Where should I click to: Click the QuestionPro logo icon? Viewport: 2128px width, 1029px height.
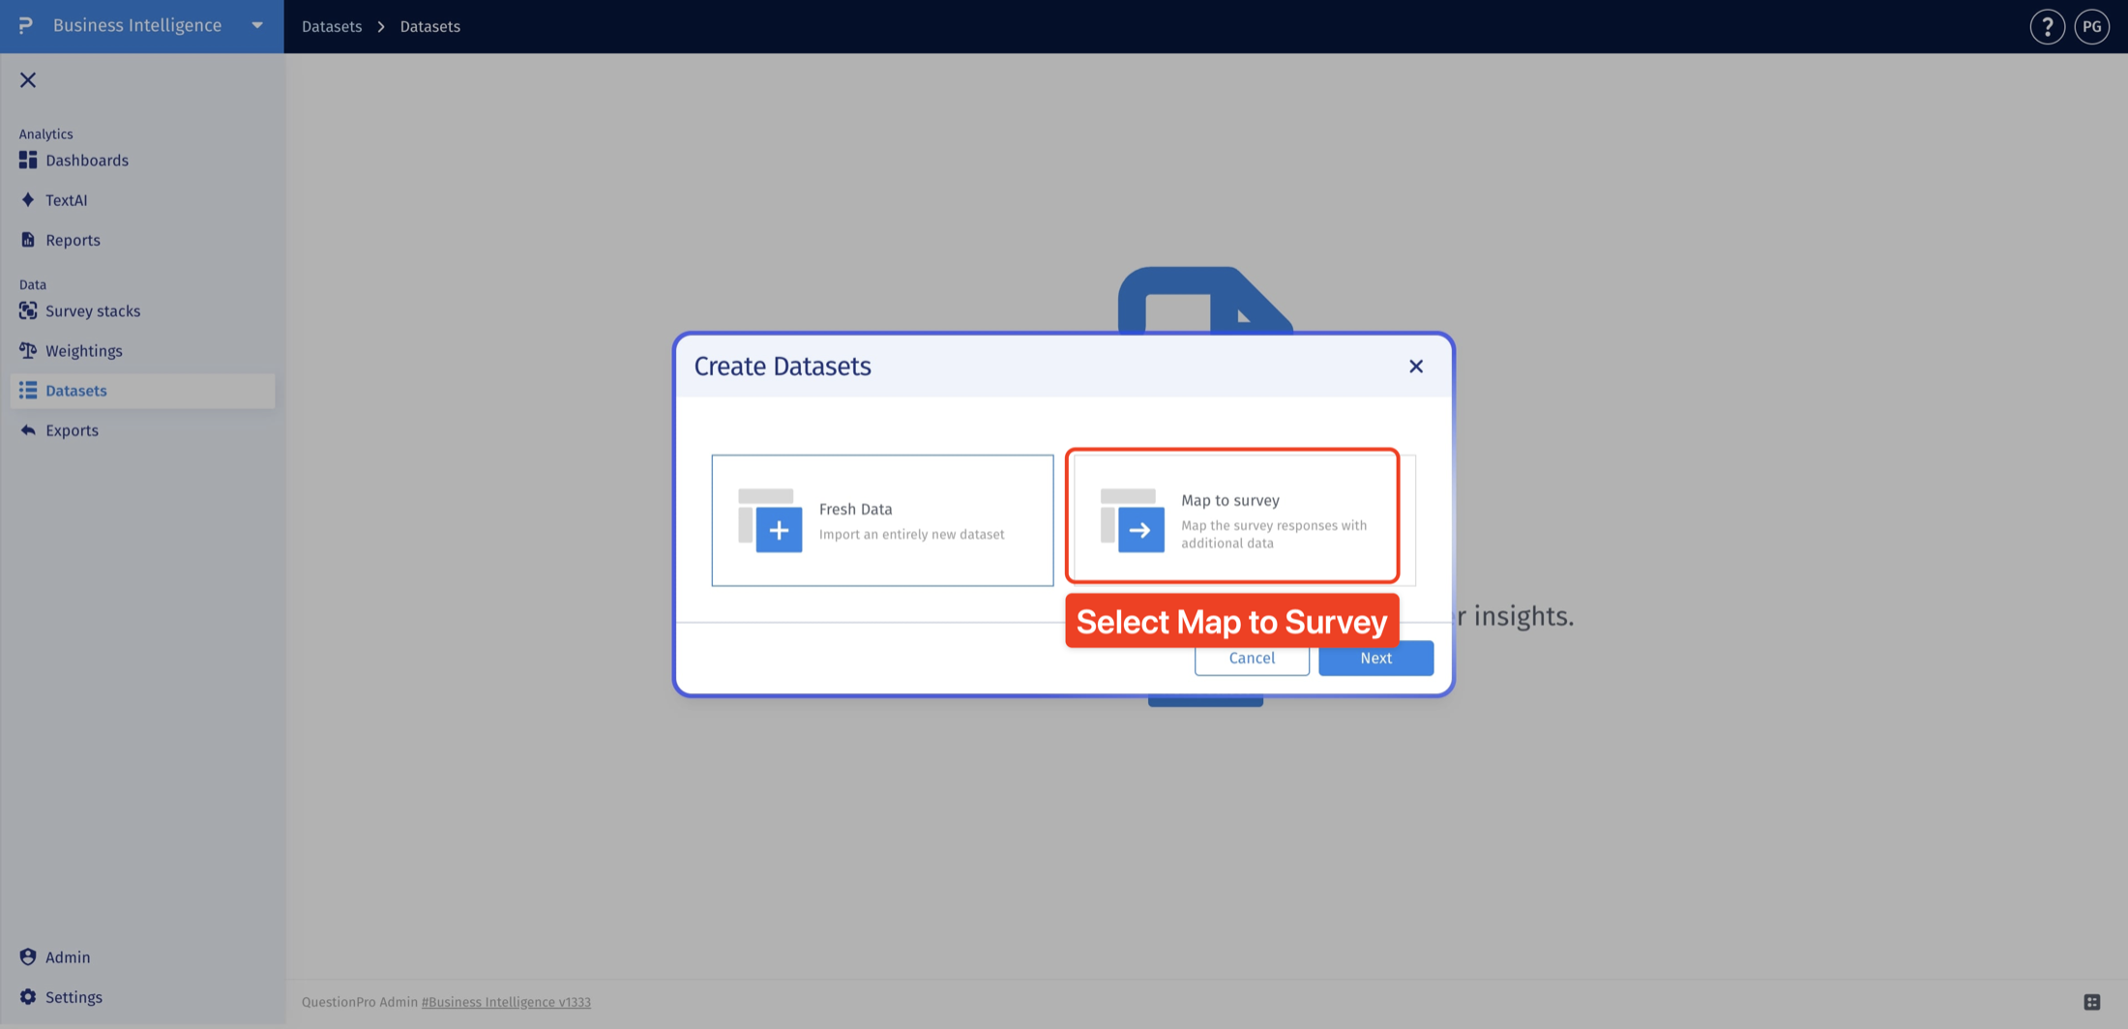pos(26,25)
